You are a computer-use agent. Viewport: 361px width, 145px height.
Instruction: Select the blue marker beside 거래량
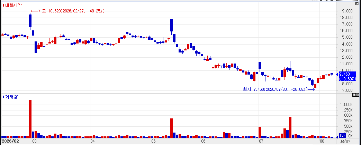click(3, 97)
